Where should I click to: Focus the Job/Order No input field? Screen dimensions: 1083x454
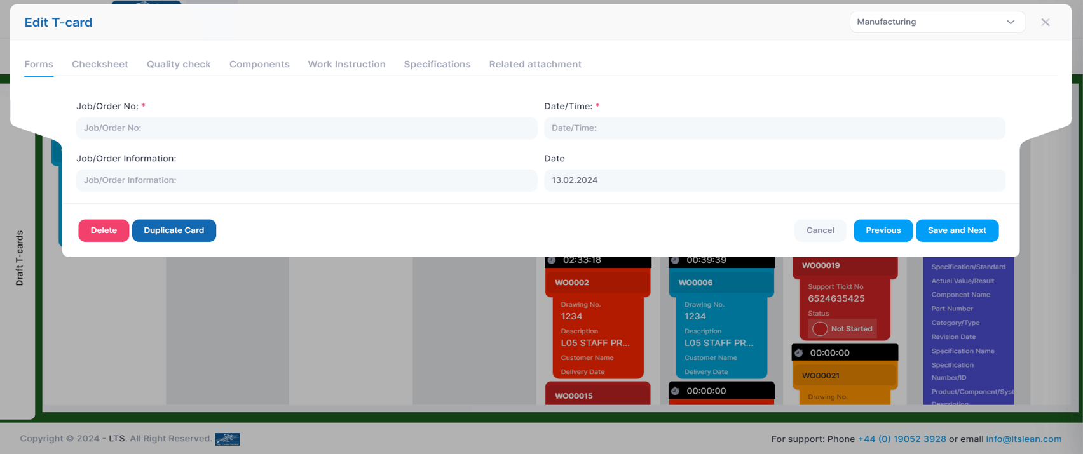306,128
